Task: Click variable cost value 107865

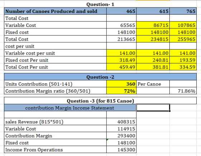Action: pyautogui.click(x=183, y=25)
